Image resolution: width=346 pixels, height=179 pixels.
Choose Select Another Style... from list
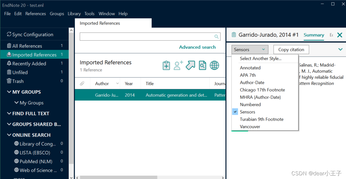(x=260, y=58)
